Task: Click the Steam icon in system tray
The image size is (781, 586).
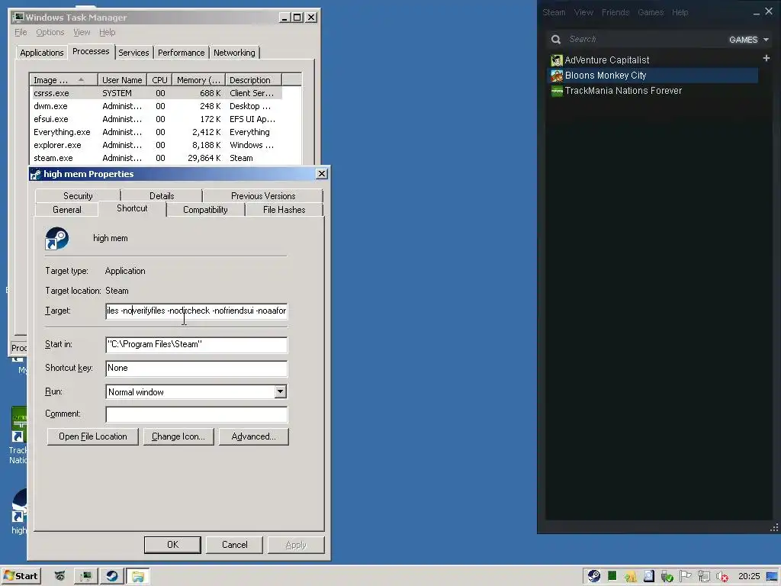Action: click(593, 576)
